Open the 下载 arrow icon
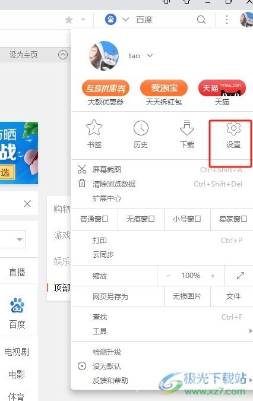This screenshot has width=253, height=401. click(x=187, y=128)
